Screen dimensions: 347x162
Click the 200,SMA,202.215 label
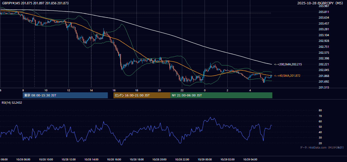tap(288, 64)
